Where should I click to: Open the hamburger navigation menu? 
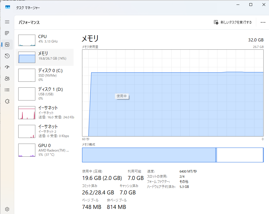pyautogui.click(x=7, y=22)
